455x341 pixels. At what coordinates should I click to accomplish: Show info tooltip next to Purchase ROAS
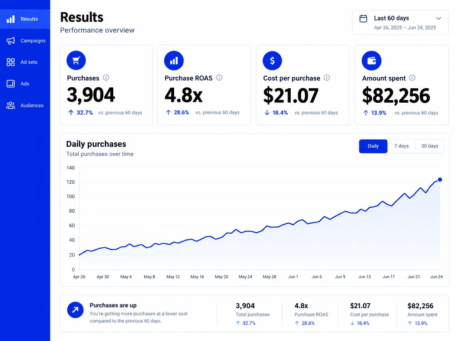pyautogui.click(x=219, y=77)
